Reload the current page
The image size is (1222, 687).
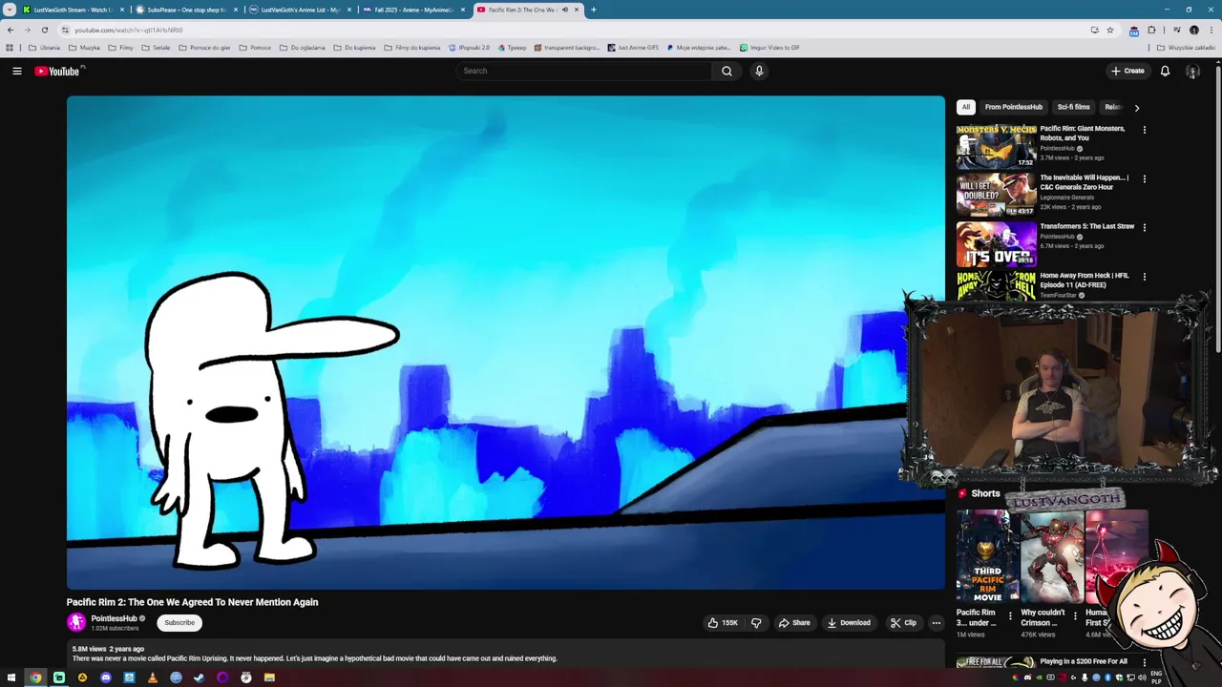[x=45, y=30]
